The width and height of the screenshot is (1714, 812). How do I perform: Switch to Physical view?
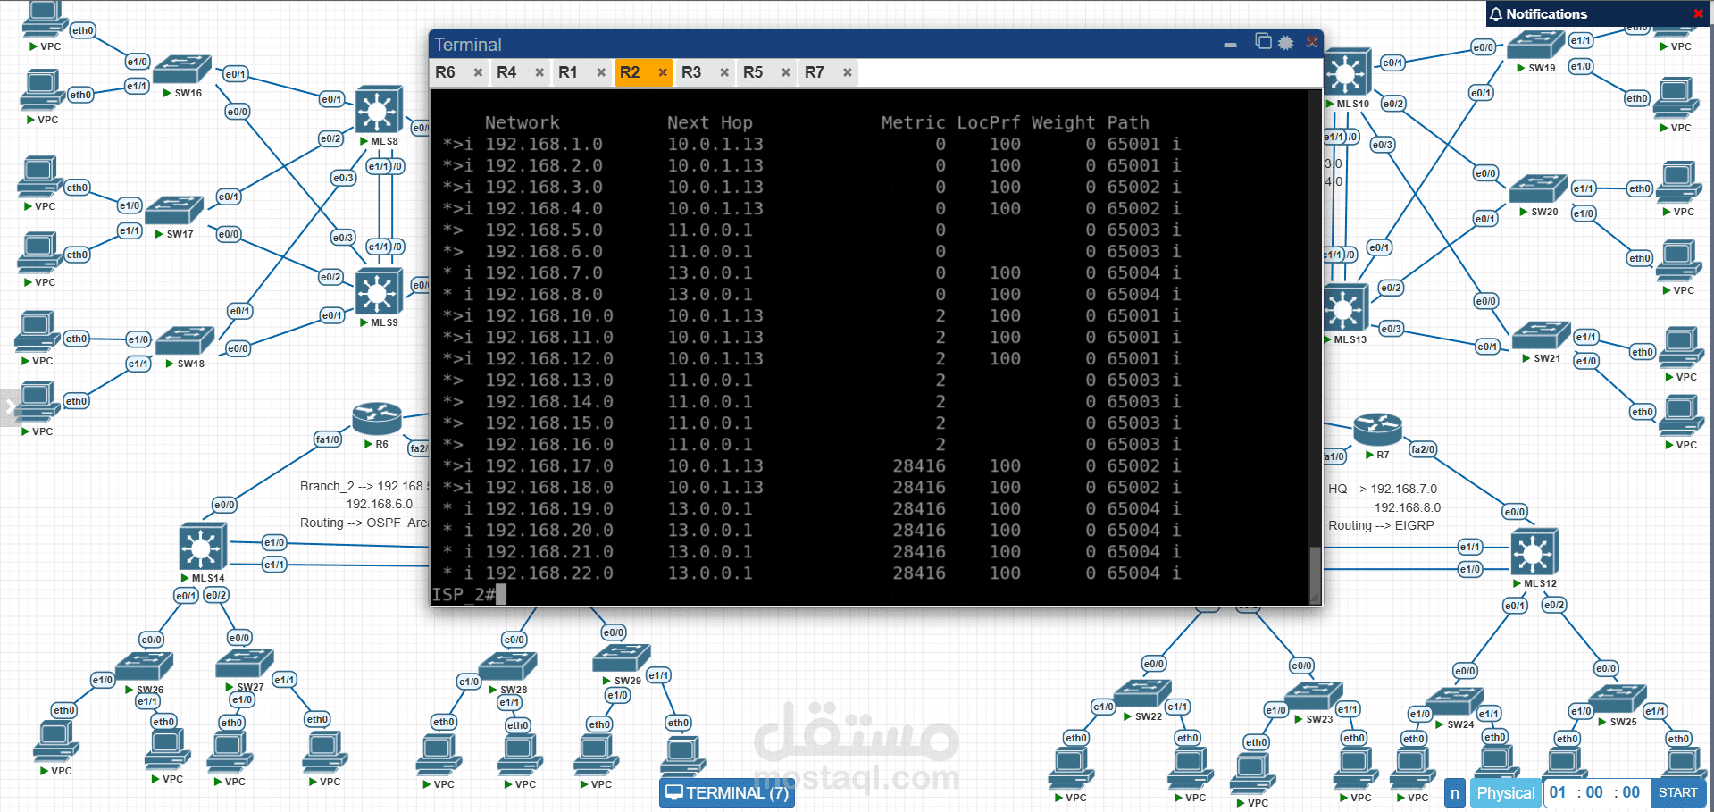[x=1505, y=792]
